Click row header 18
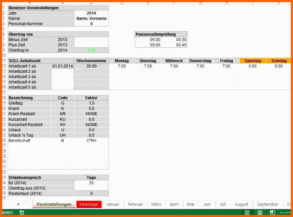Viewport: 293px width, 217px height. point(4,98)
